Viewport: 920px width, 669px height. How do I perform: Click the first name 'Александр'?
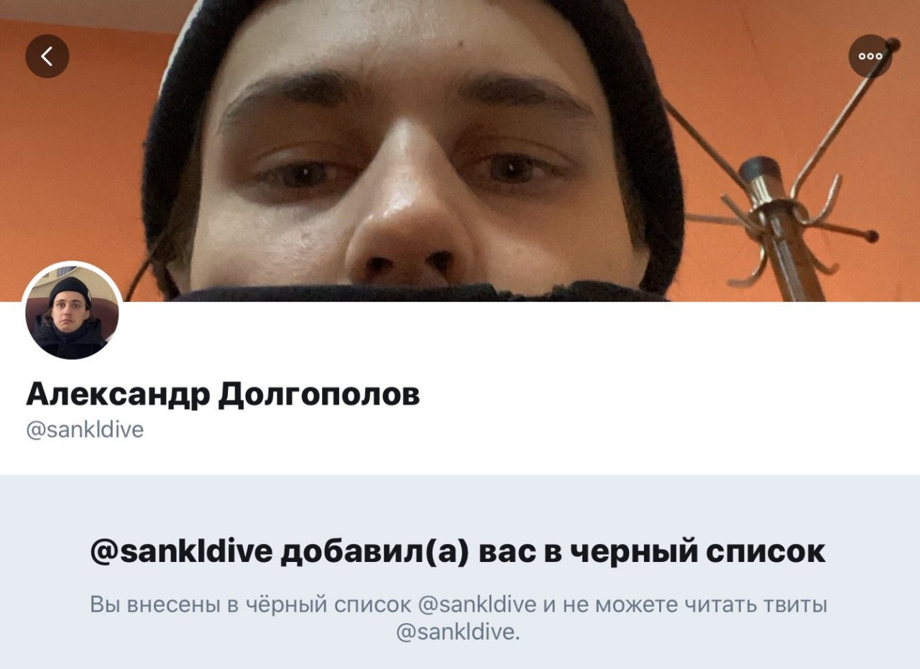tap(119, 395)
